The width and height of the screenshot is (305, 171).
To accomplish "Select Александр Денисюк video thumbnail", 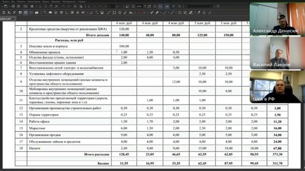I will (x=277, y=19).
